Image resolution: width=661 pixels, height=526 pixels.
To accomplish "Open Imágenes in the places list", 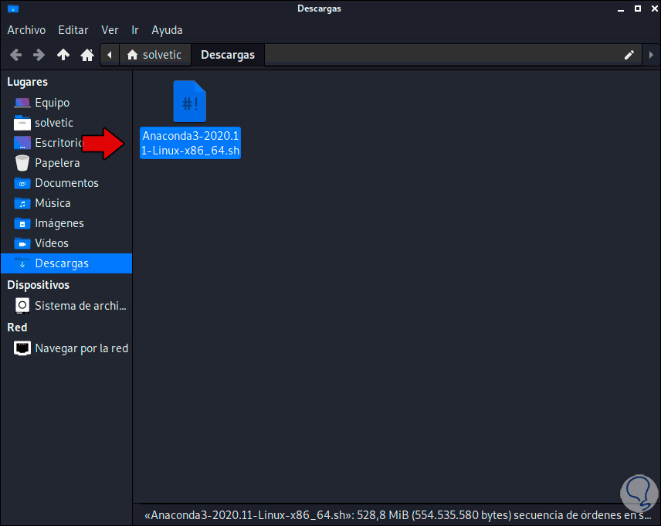I will (x=66, y=223).
